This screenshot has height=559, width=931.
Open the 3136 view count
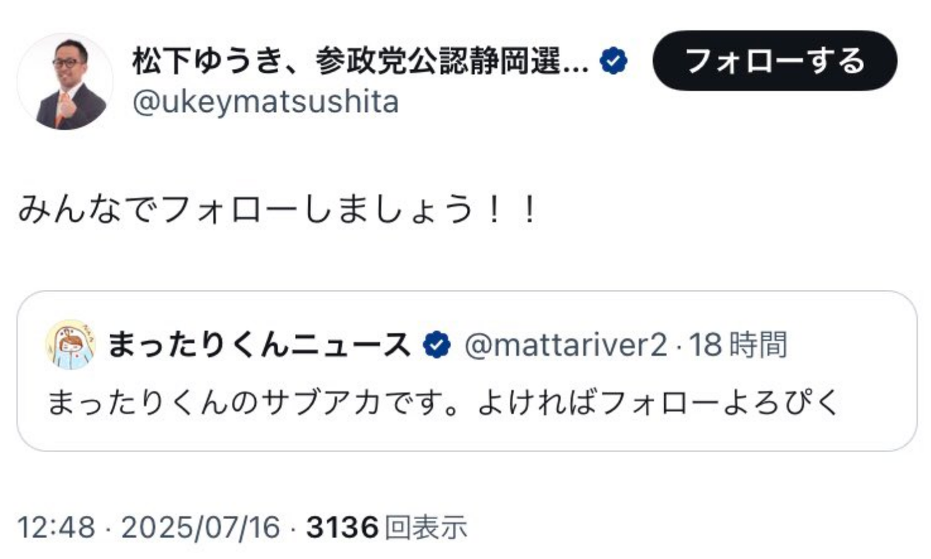tap(343, 528)
